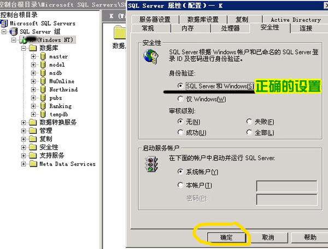Click the 取消 button
Image resolution: width=328 pixels, height=249 pixels.
tap(268, 238)
